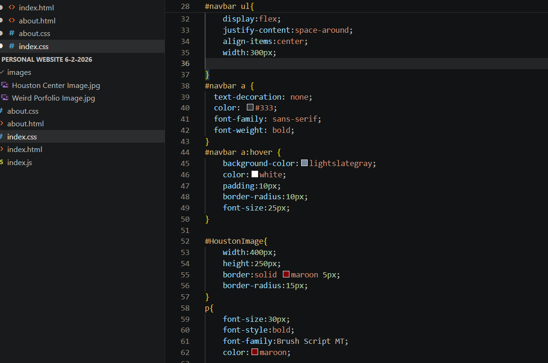Open Houston Center Image.jpg
Image resolution: width=548 pixels, height=363 pixels.
tap(56, 85)
